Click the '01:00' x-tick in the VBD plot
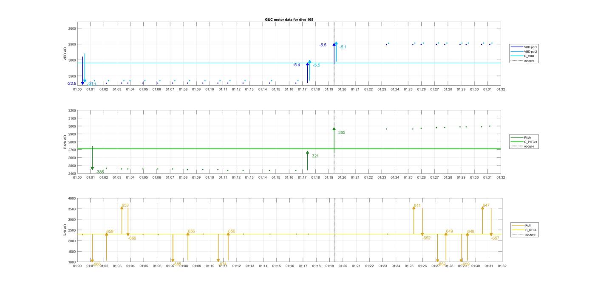Image resolution: width=595 pixels, height=294 pixels. pyautogui.click(x=77, y=89)
